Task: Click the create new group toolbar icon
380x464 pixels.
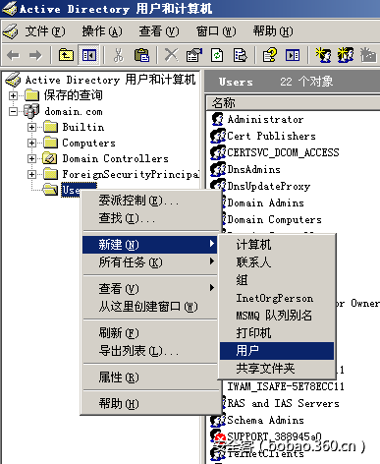Action: point(346,55)
